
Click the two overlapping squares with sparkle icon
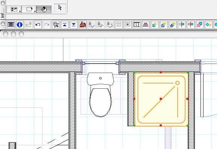click(164, 25)
